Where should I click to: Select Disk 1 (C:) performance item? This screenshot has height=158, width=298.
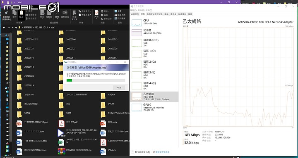pyautogui.click(x=154, y=54)
